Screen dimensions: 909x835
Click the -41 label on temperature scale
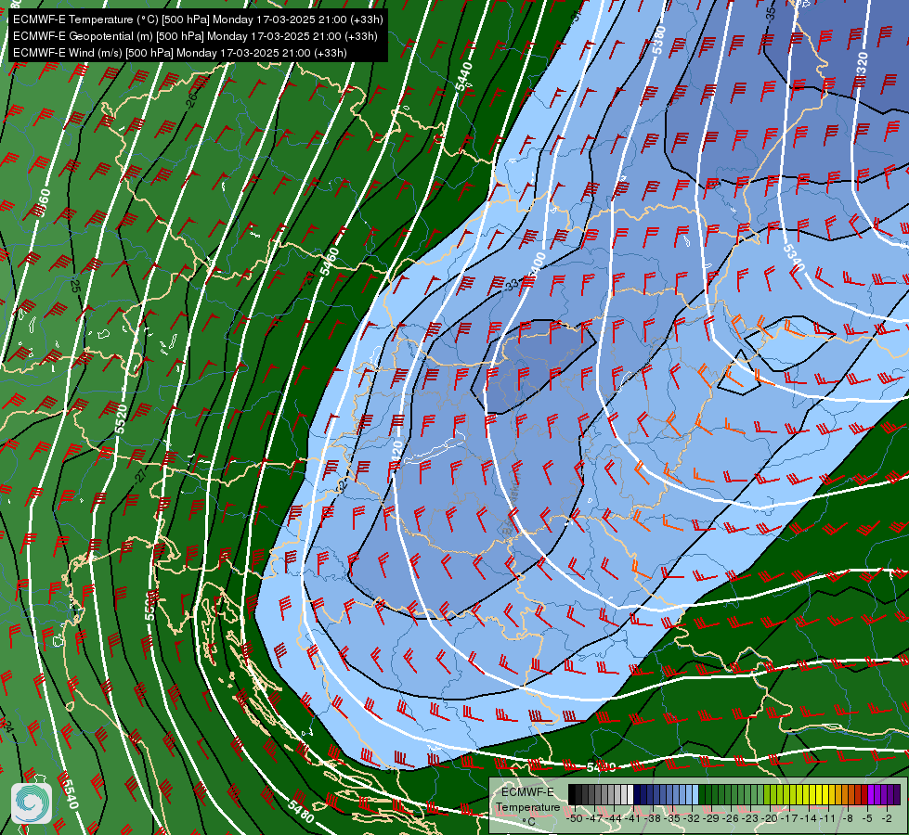(632, 818)
